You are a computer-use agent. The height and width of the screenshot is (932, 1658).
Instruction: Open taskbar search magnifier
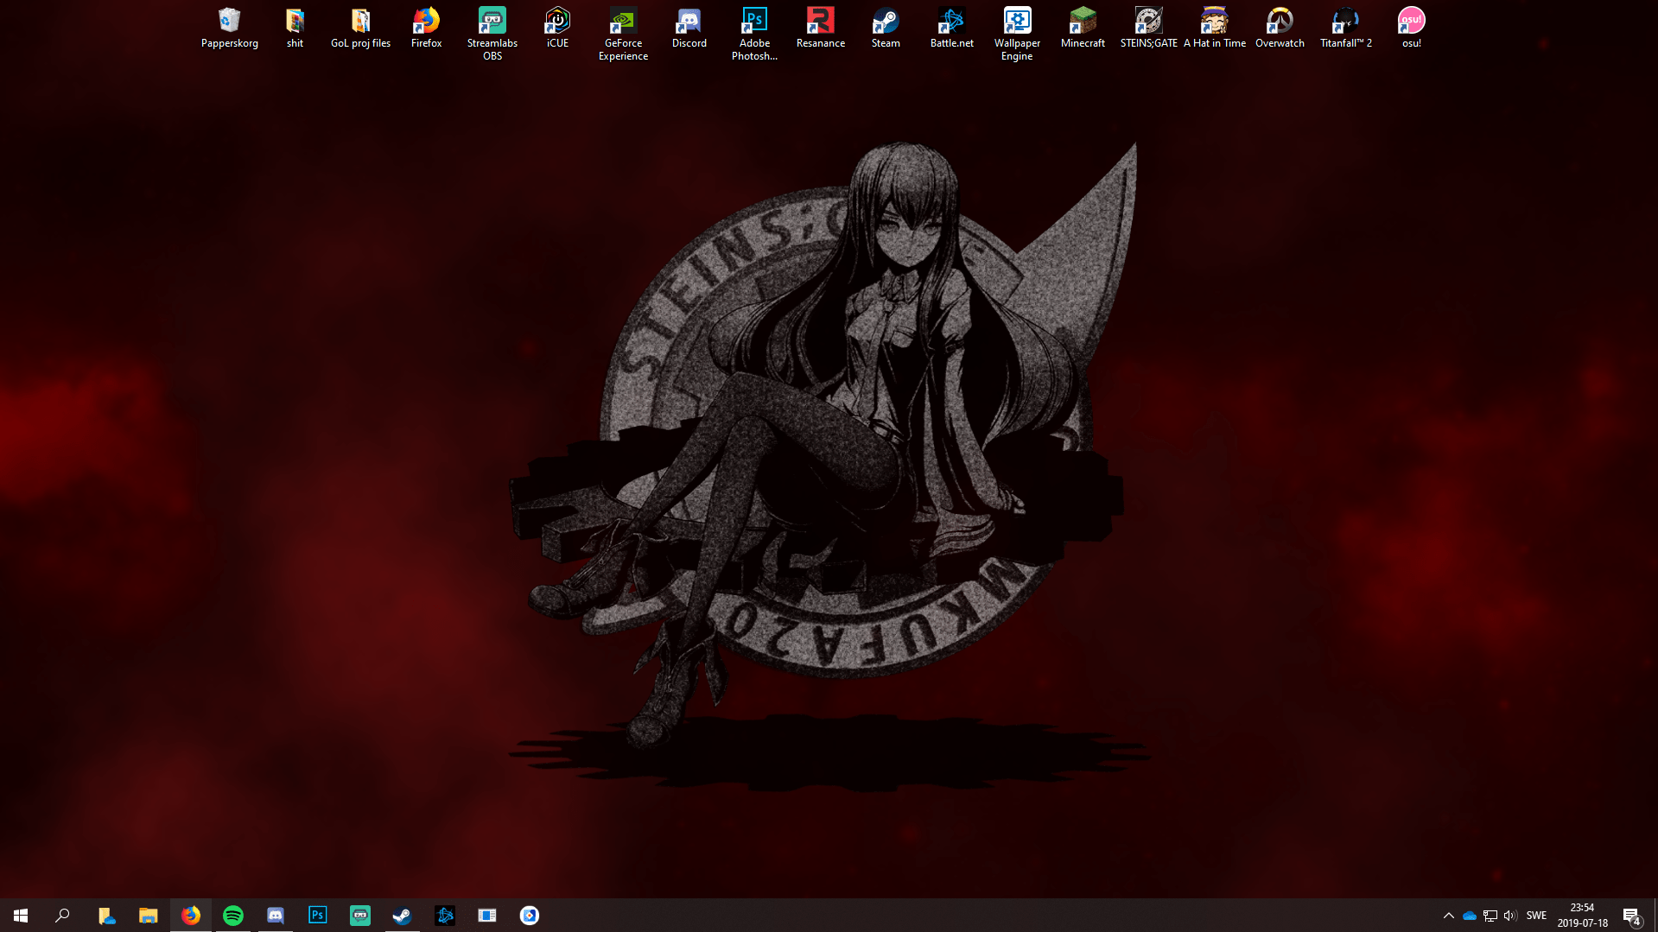[x=62, y=916]
